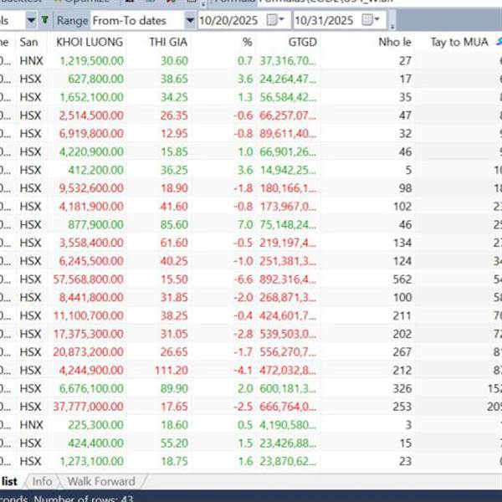Click the Nho le value 98
Image resolution: width=502 pixels, height=502 pixels.
pos(405,188)
